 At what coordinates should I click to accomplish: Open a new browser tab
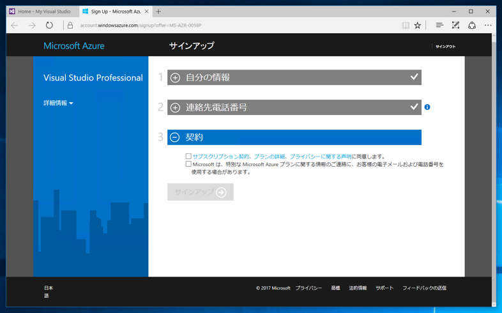point(158,11)
